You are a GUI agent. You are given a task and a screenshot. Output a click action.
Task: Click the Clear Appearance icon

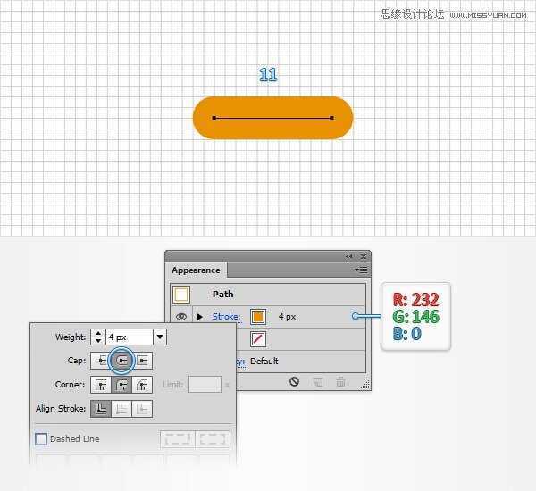(294, 381)
